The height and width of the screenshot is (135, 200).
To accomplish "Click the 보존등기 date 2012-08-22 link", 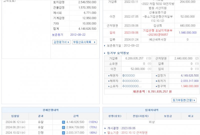I will tap(78, 35).
